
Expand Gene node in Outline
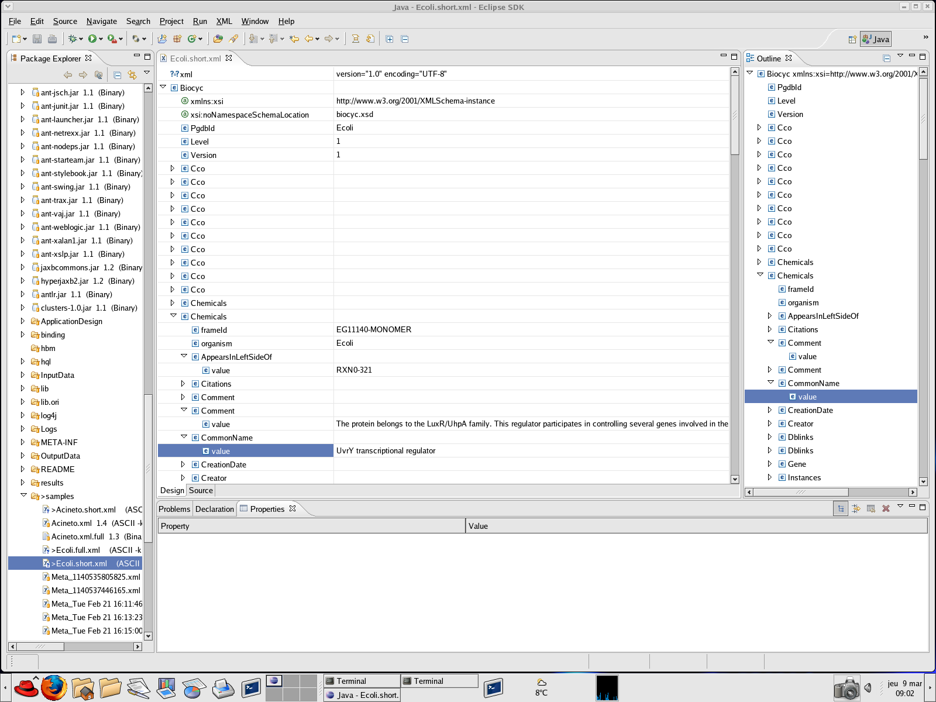pyautogui.click(x=770, y=464)
